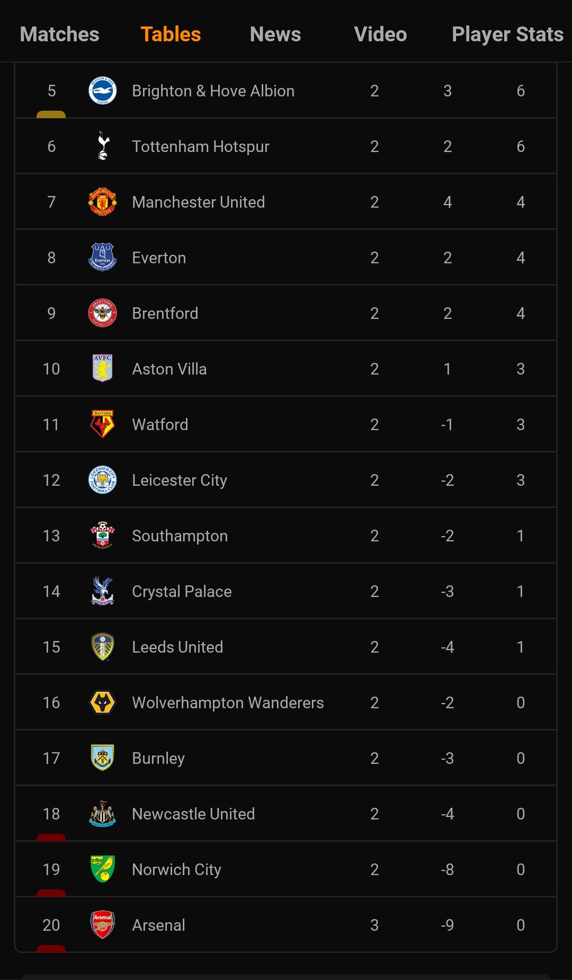Switch to the Matches tab
This screenshot has width=572, height=980.
tap(59, 34)
